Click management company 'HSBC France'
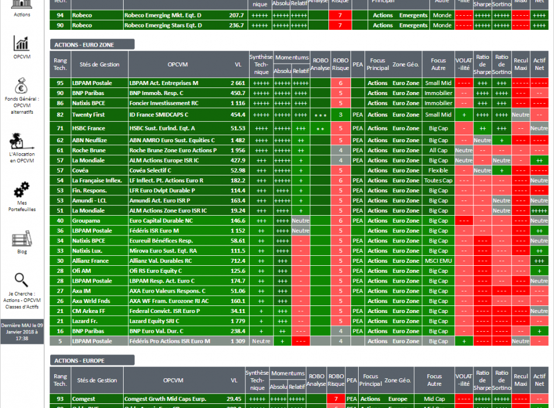 click(89, 128)
